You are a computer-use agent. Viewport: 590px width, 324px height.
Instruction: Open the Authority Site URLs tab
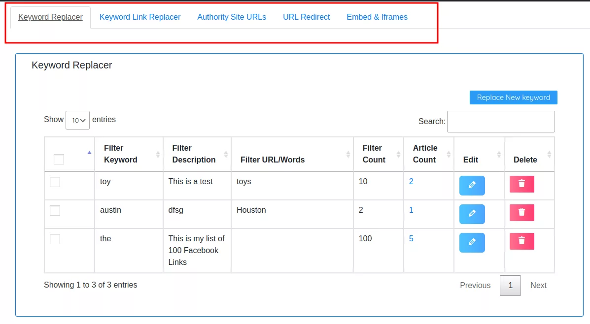[x=232, y=17]
